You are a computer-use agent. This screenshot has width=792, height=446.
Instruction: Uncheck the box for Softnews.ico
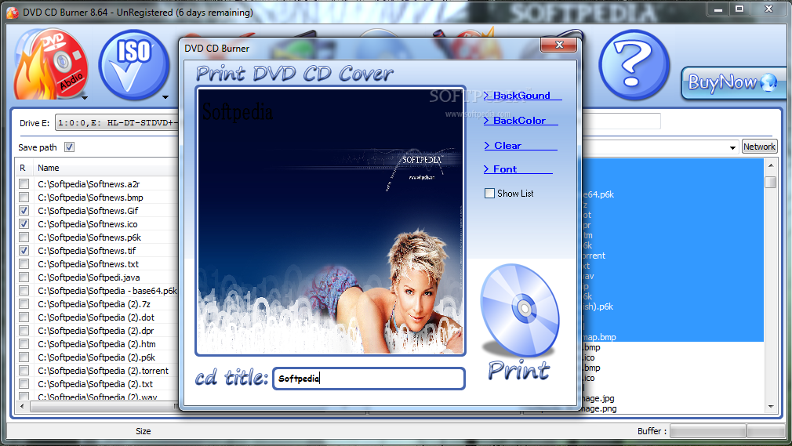(x=24, y=223)
